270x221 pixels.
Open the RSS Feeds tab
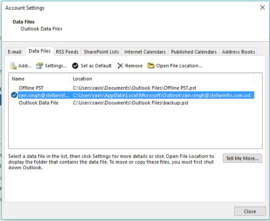pyautogui.click(x=67, y=52)
